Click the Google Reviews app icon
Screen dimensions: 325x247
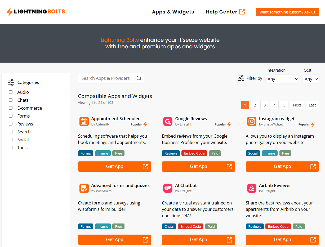[168, 121]
